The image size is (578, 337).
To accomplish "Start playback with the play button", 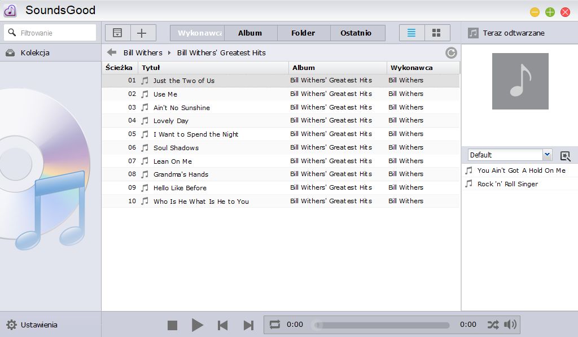I will pyautogui.click(x=197, y=325).
